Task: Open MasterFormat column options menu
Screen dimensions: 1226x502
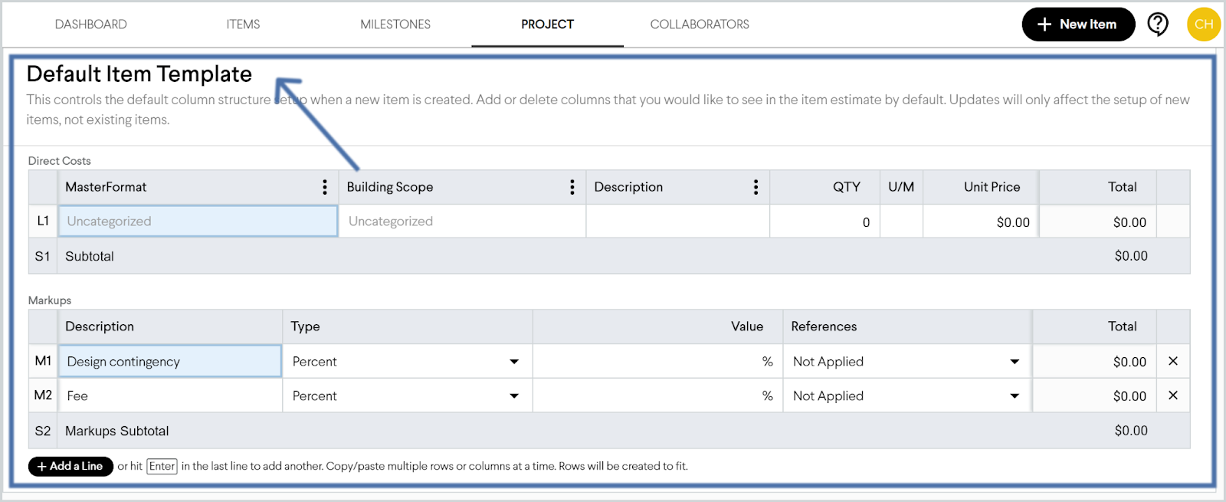Action: 325,187
